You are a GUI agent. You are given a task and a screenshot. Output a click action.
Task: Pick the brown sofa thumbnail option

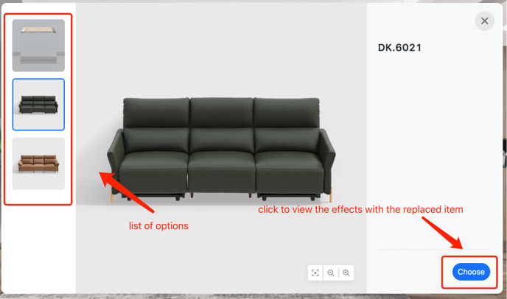coord(38,163)
